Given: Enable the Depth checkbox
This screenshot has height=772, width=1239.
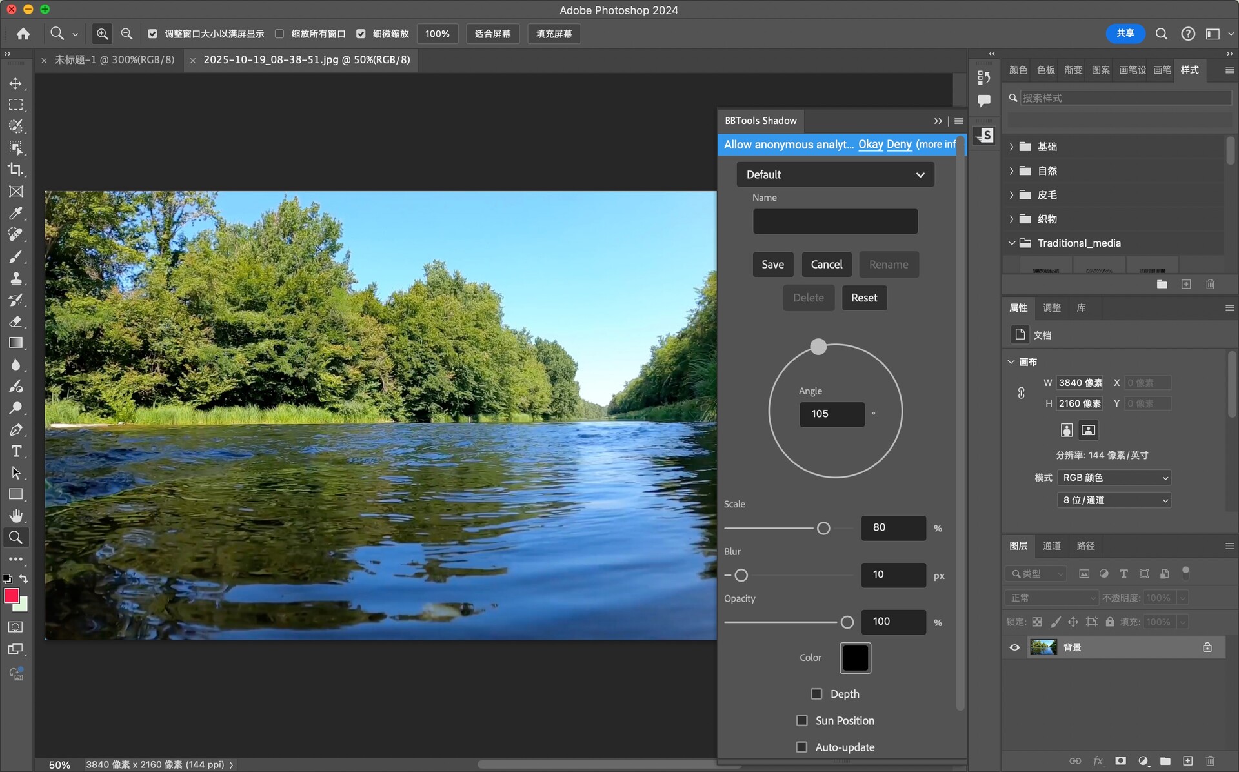Looking at the screenshot, I should coord(816,694).
